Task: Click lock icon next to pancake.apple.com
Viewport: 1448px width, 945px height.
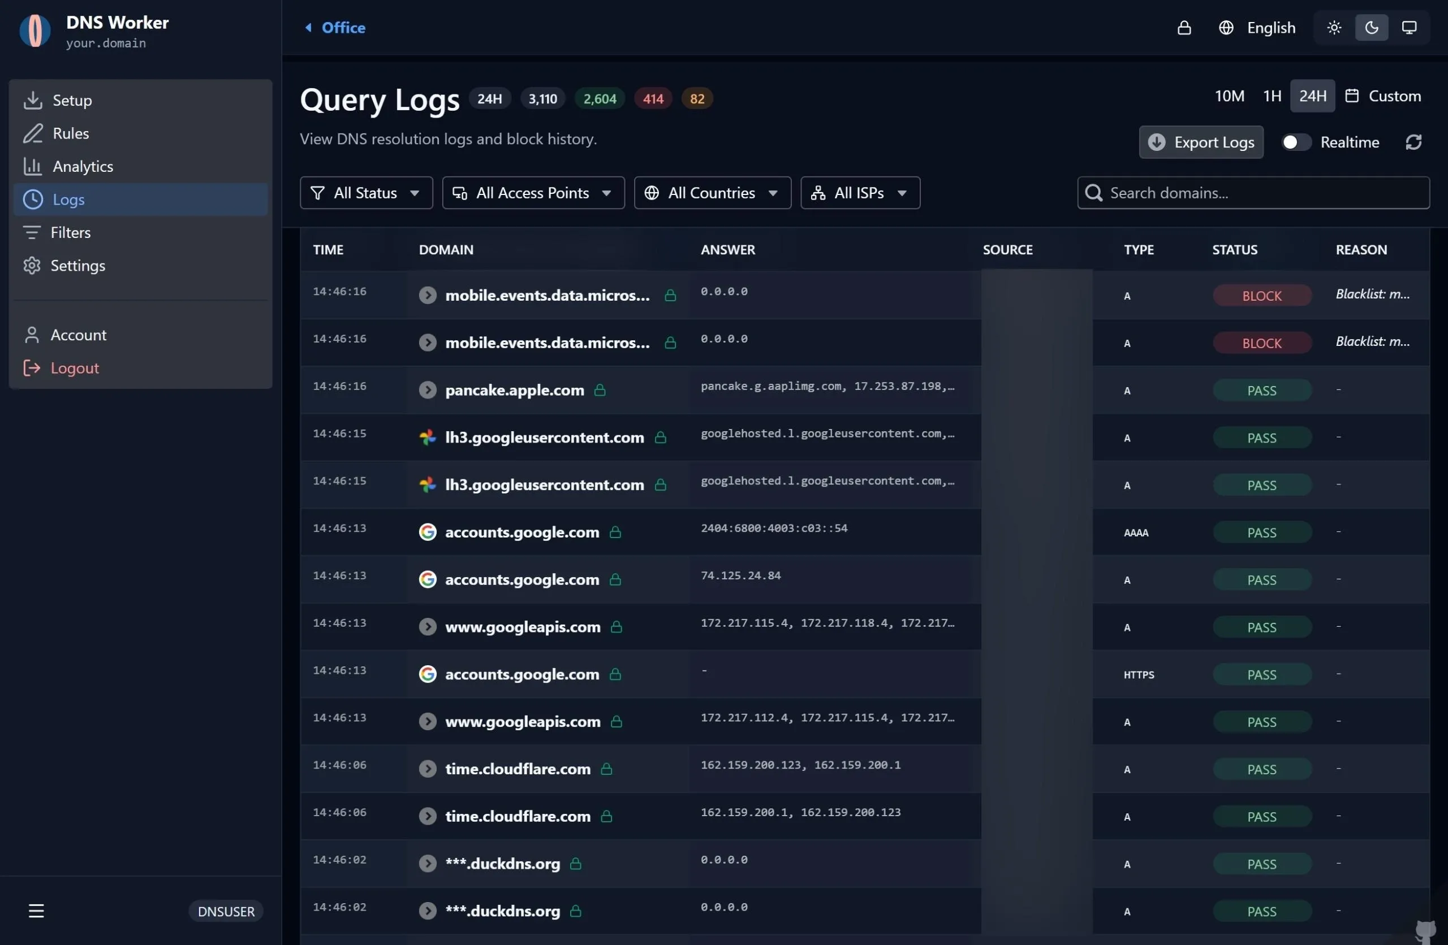Action: click(600, 390)
